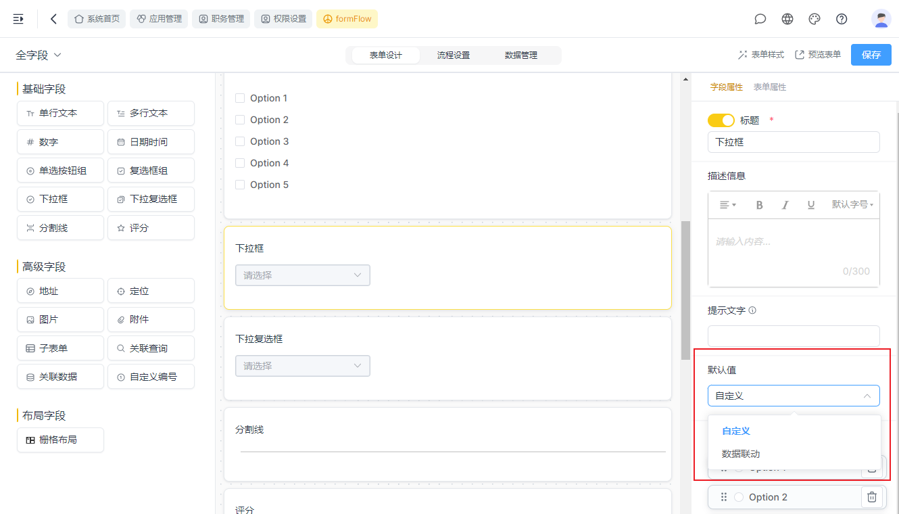Viewport: 899px width, 514px height.
Task: Toggle bold in description editor
Action: tap(759, 204)
